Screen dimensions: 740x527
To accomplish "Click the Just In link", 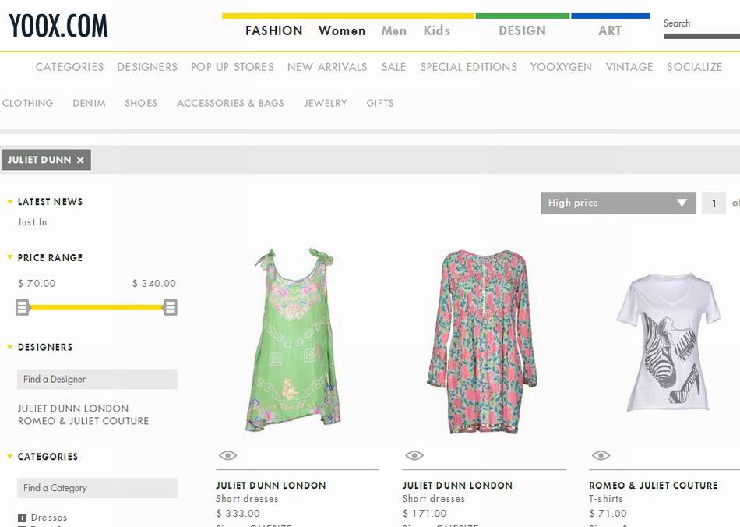I will tap(32, 222).
